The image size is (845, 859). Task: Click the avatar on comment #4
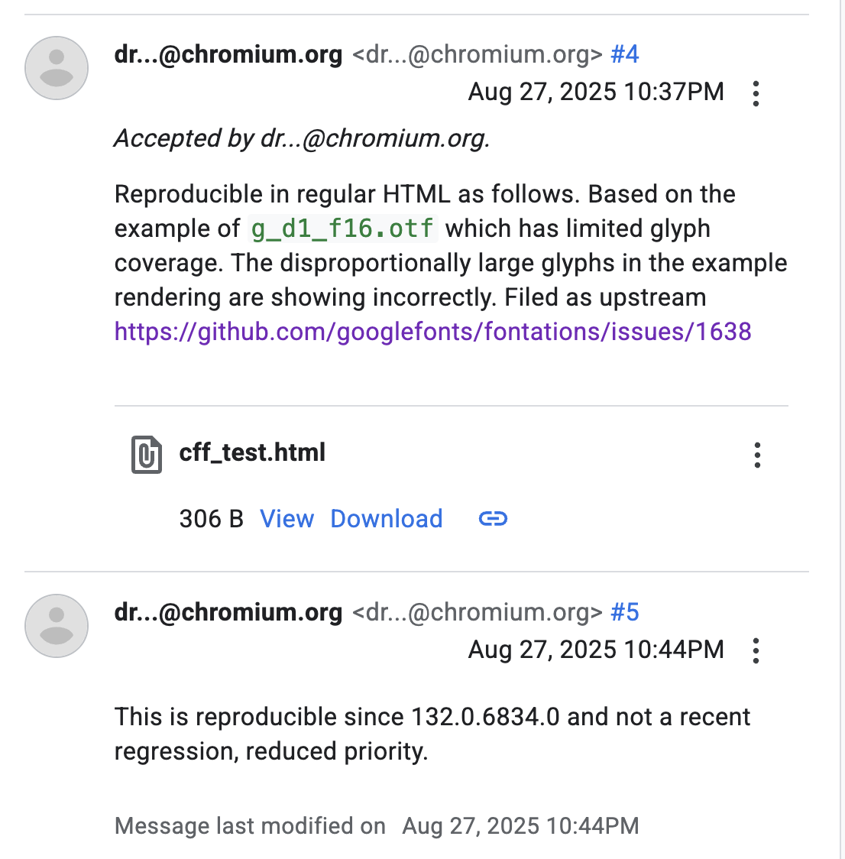click(x=57, y=68)
